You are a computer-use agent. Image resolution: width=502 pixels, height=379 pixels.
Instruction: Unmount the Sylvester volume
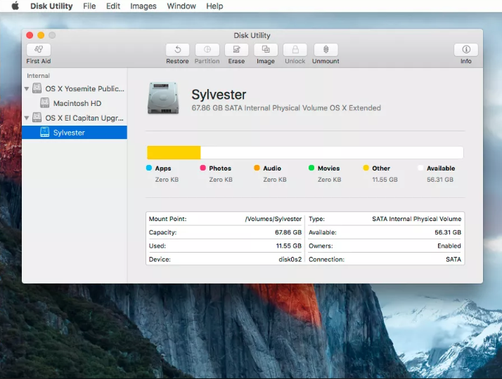tap(326, 50)
